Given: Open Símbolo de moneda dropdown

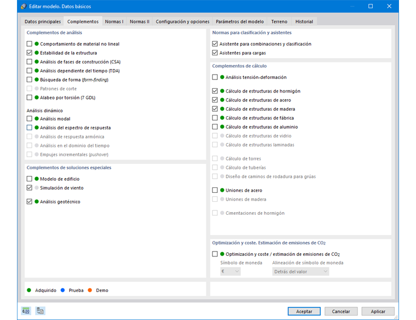Looking at the screenshot, I should [x=230, y=271].
